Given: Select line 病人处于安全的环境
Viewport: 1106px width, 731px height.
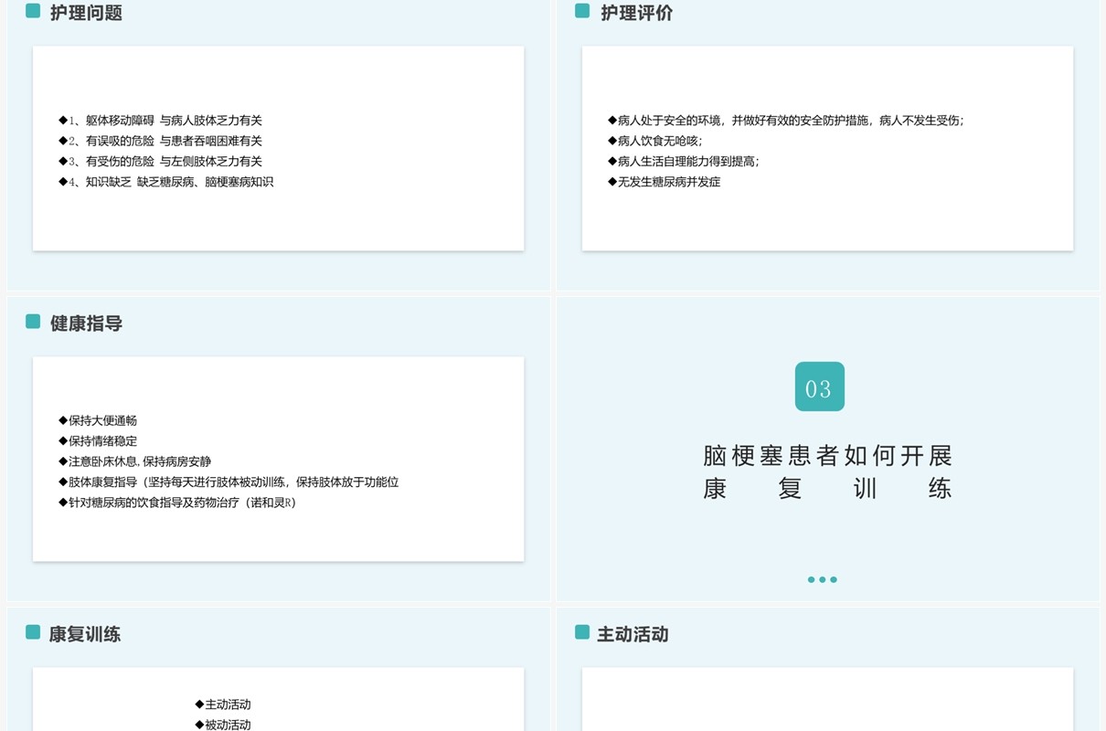Looking at the screenshot, I should click(x=786, y=120).
